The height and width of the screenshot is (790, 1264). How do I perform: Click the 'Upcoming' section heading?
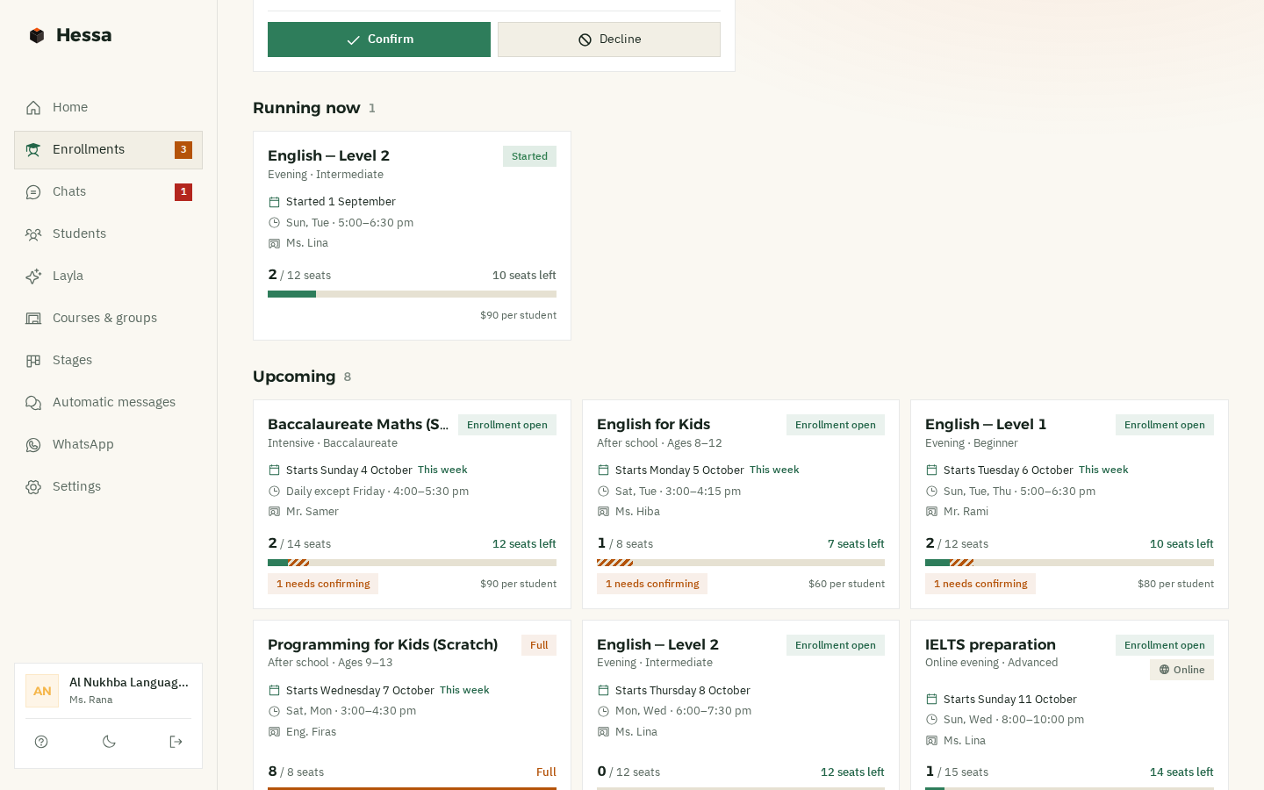click(x=294, y=377)
